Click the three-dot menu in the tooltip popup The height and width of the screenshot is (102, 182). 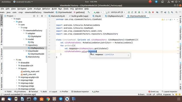tap(128, 55)
